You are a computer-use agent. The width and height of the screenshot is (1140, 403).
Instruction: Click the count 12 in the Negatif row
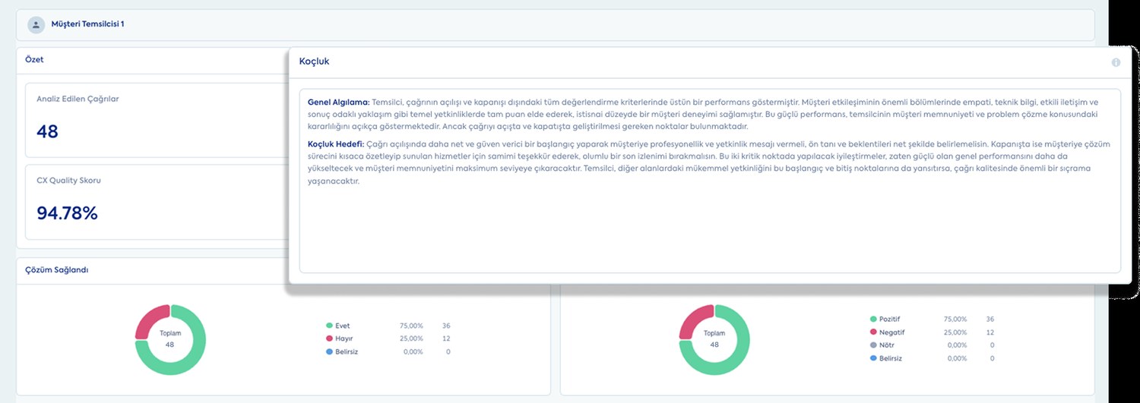tap(990, 332)
